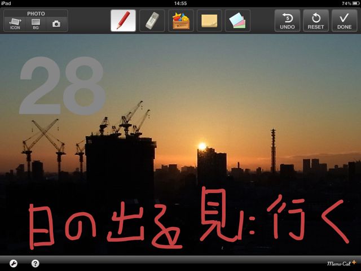Screen dimensions: 361x271
Task: Tap DONE to finish editing
Action: (x=345, y=20)
